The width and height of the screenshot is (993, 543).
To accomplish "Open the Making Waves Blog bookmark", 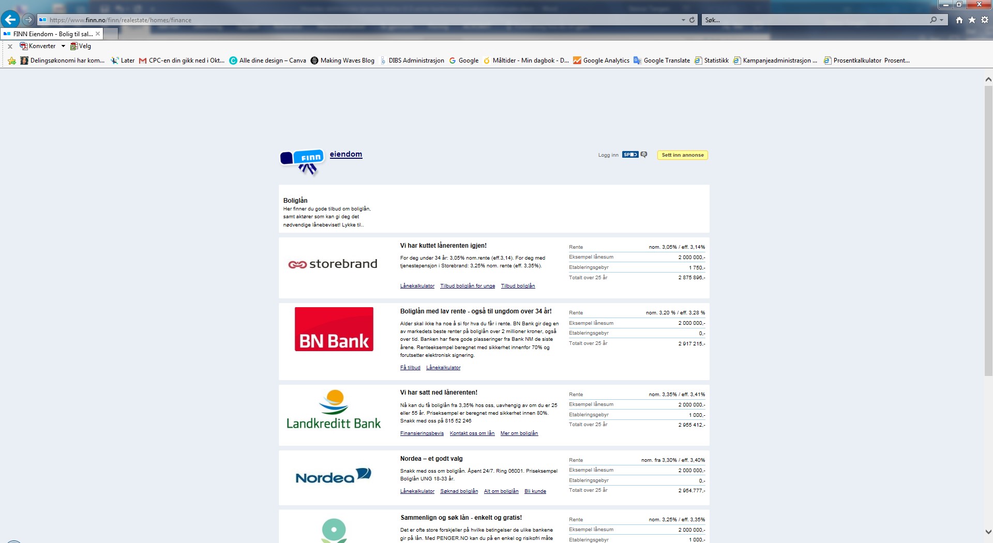I will click(342, 61).
